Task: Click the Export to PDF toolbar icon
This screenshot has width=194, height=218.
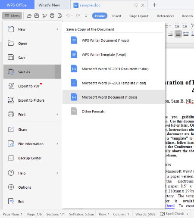Action: (x=44, y=16)
